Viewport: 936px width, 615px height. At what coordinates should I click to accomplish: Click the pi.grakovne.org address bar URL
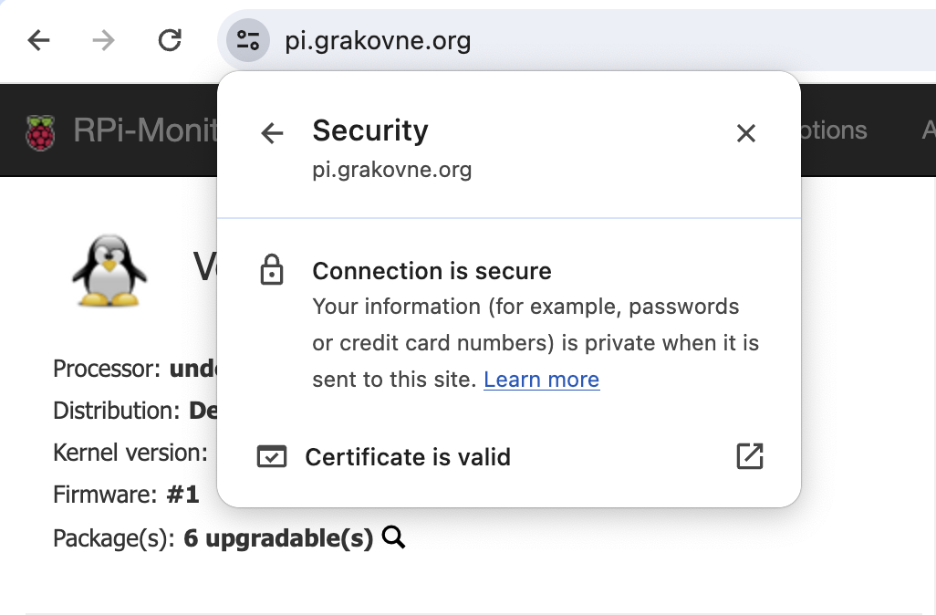pos(378,40)
